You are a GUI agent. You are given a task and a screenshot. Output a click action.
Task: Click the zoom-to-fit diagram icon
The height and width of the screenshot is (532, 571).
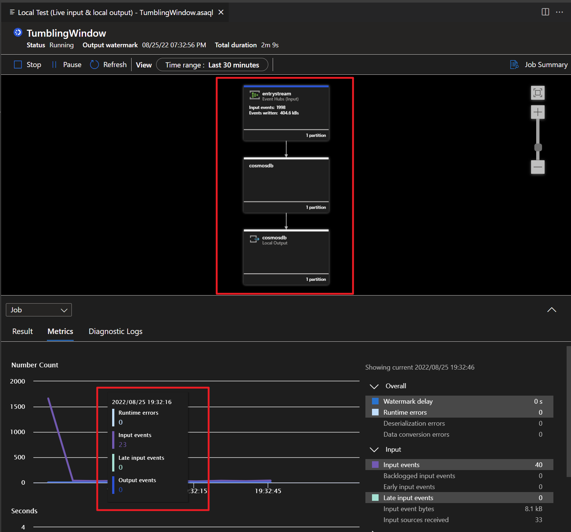538,93
